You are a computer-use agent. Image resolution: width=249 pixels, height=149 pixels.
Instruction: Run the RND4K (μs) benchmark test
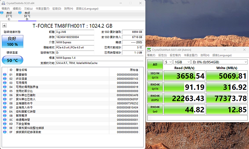pyautogui.click(x=155, y=109)
